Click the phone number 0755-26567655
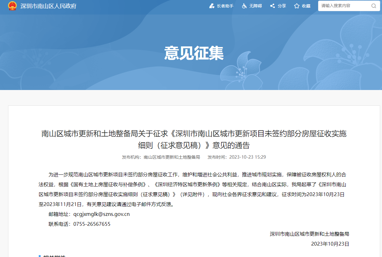Screen dimensions: 382x257 [92, 224]
